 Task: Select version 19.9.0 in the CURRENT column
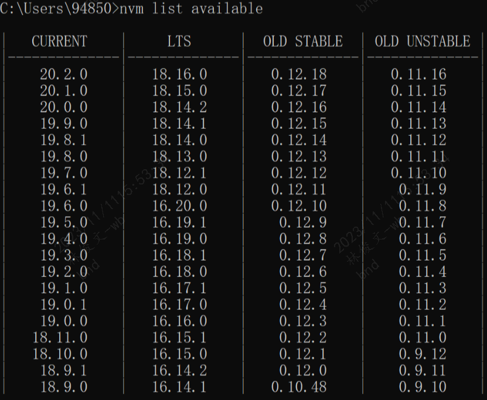pyautogui.click(x=64, y=124)
